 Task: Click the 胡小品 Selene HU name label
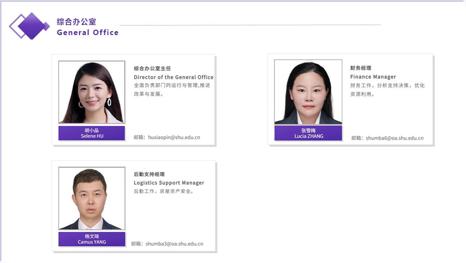tap(92, 133)
